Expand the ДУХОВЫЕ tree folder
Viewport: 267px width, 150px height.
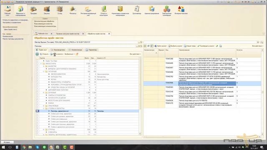click(44, 92)
